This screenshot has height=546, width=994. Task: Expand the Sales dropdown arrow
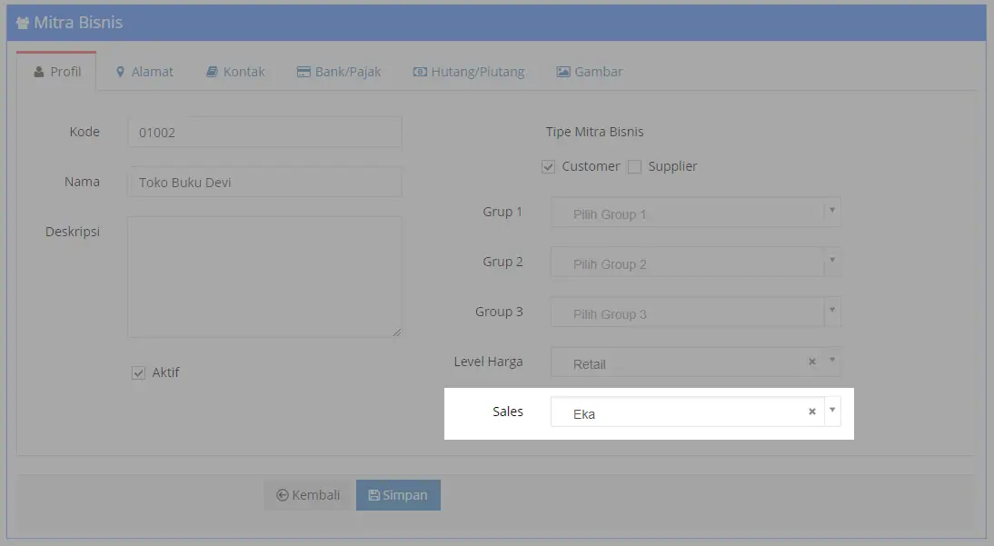pos(832,411)
